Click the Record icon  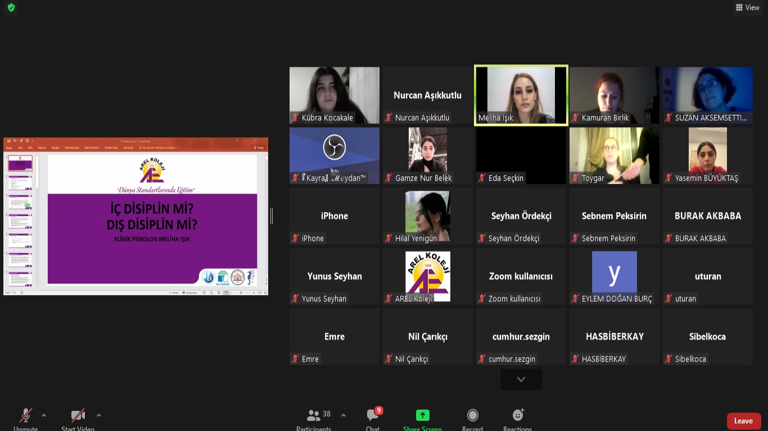coord(472,416)
